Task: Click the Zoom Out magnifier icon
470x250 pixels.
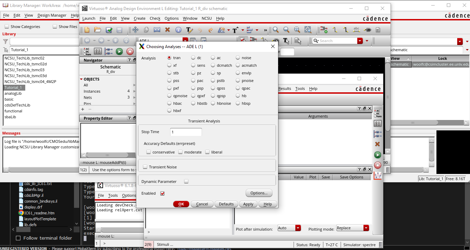Action: [x=286, y=30]
